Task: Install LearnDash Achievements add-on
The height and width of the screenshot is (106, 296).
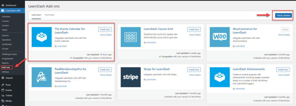Action: (283, 70)
